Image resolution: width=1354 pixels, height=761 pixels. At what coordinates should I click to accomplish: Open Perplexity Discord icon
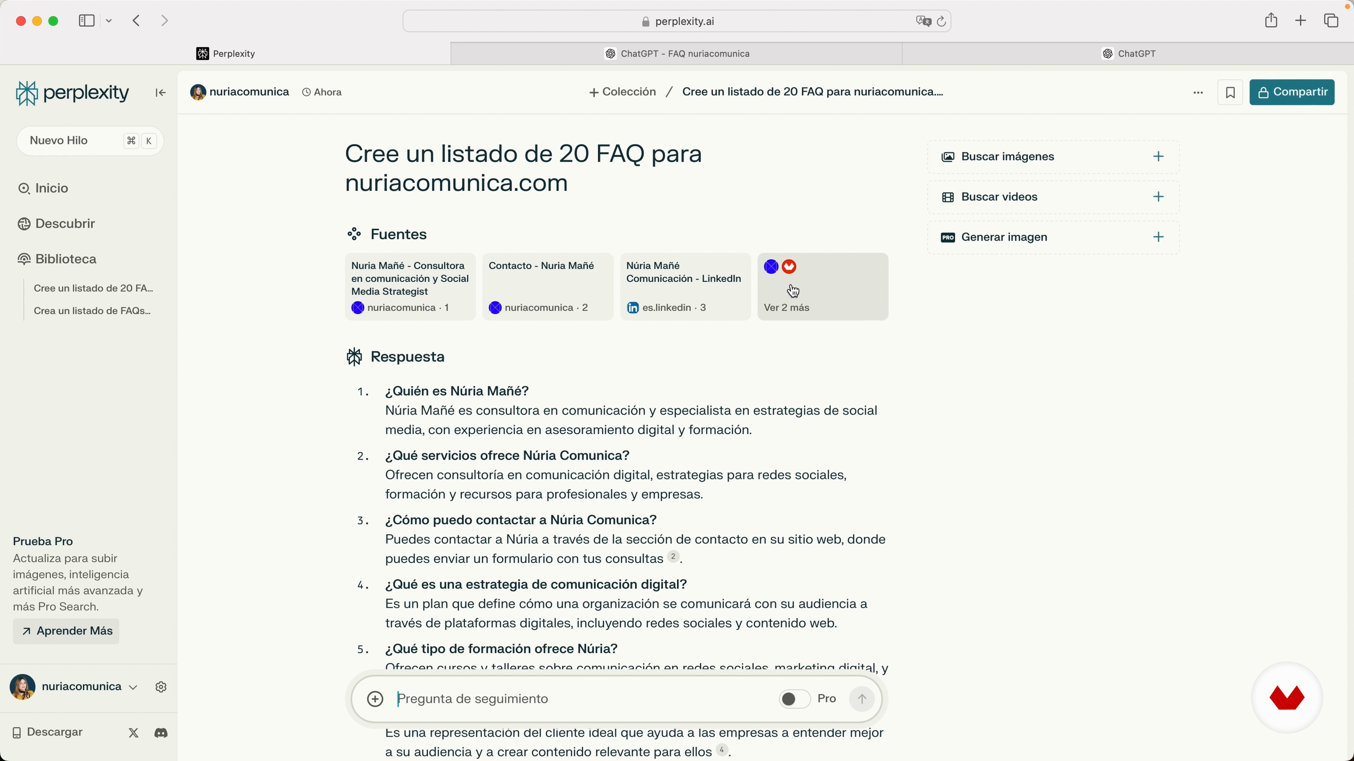161,733
